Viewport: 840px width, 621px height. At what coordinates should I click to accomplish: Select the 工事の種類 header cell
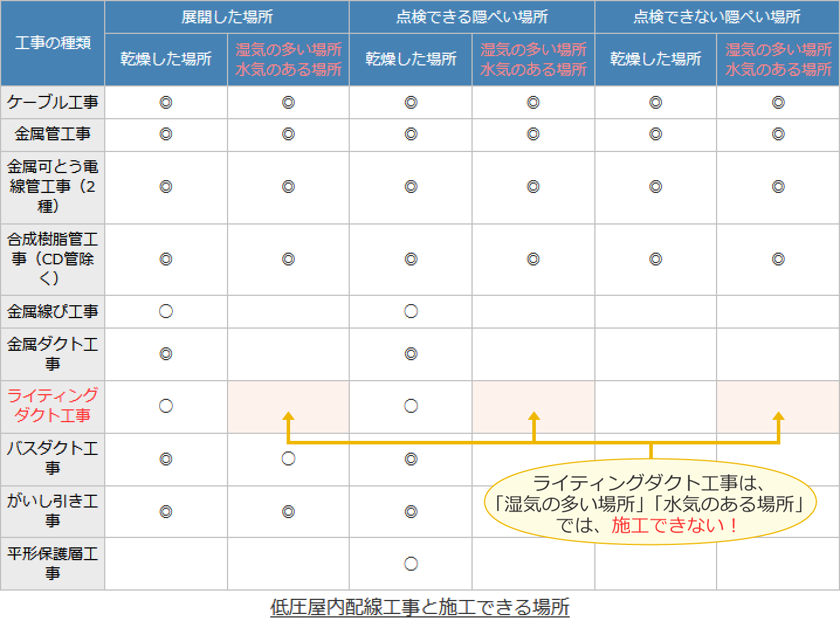coord(53,43)
